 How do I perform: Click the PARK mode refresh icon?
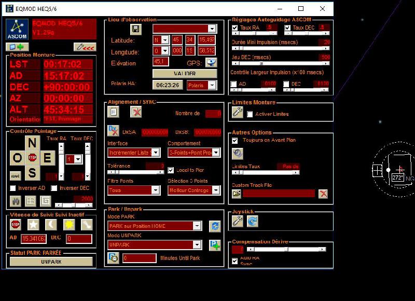pos(215,226)
